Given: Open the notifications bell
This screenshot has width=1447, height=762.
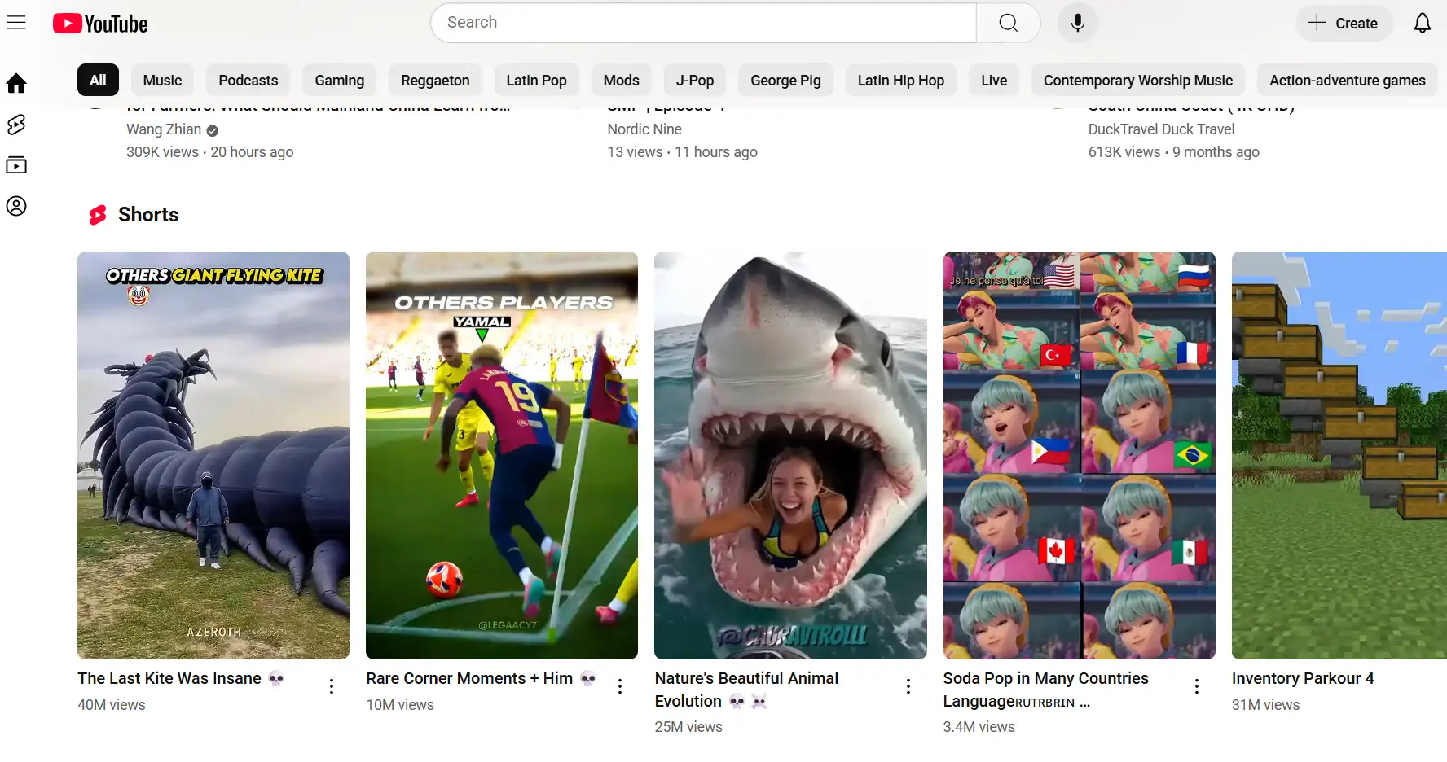Looking at the screenshot, I should point(1422,23).
